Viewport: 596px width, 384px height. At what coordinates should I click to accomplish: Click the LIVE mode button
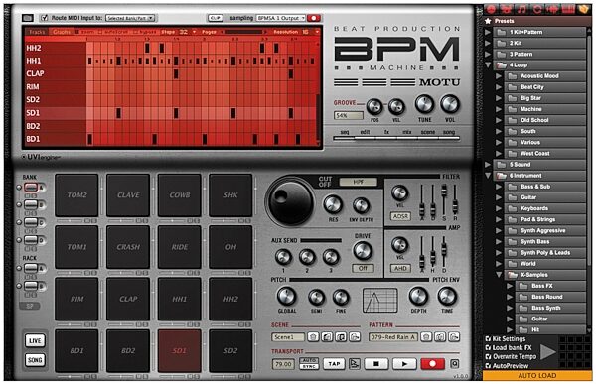point(35,340)
